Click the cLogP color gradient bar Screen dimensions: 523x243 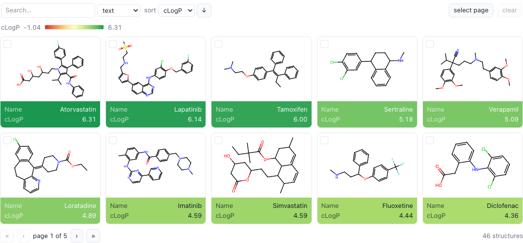click(x=74, y=27)
